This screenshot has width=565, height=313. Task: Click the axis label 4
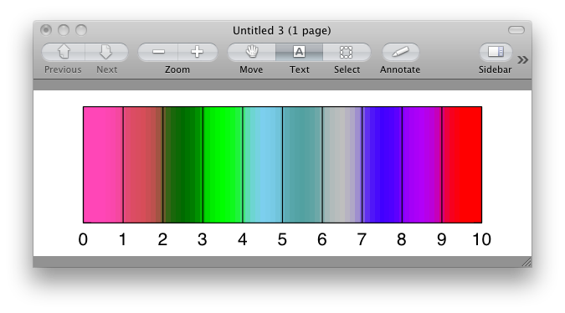[x=242, y=239]
